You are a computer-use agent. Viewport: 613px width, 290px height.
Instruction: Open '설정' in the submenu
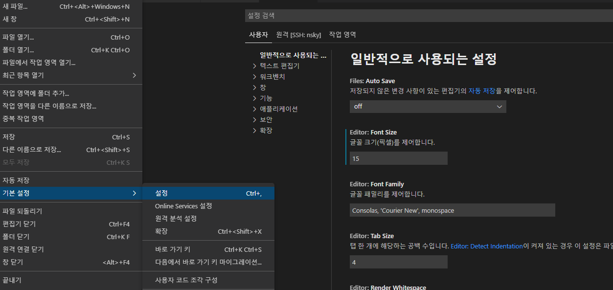point(208,194)
